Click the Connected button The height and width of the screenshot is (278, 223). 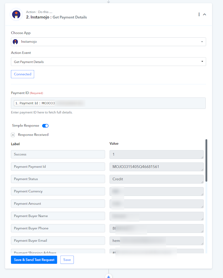pos(23,74)
